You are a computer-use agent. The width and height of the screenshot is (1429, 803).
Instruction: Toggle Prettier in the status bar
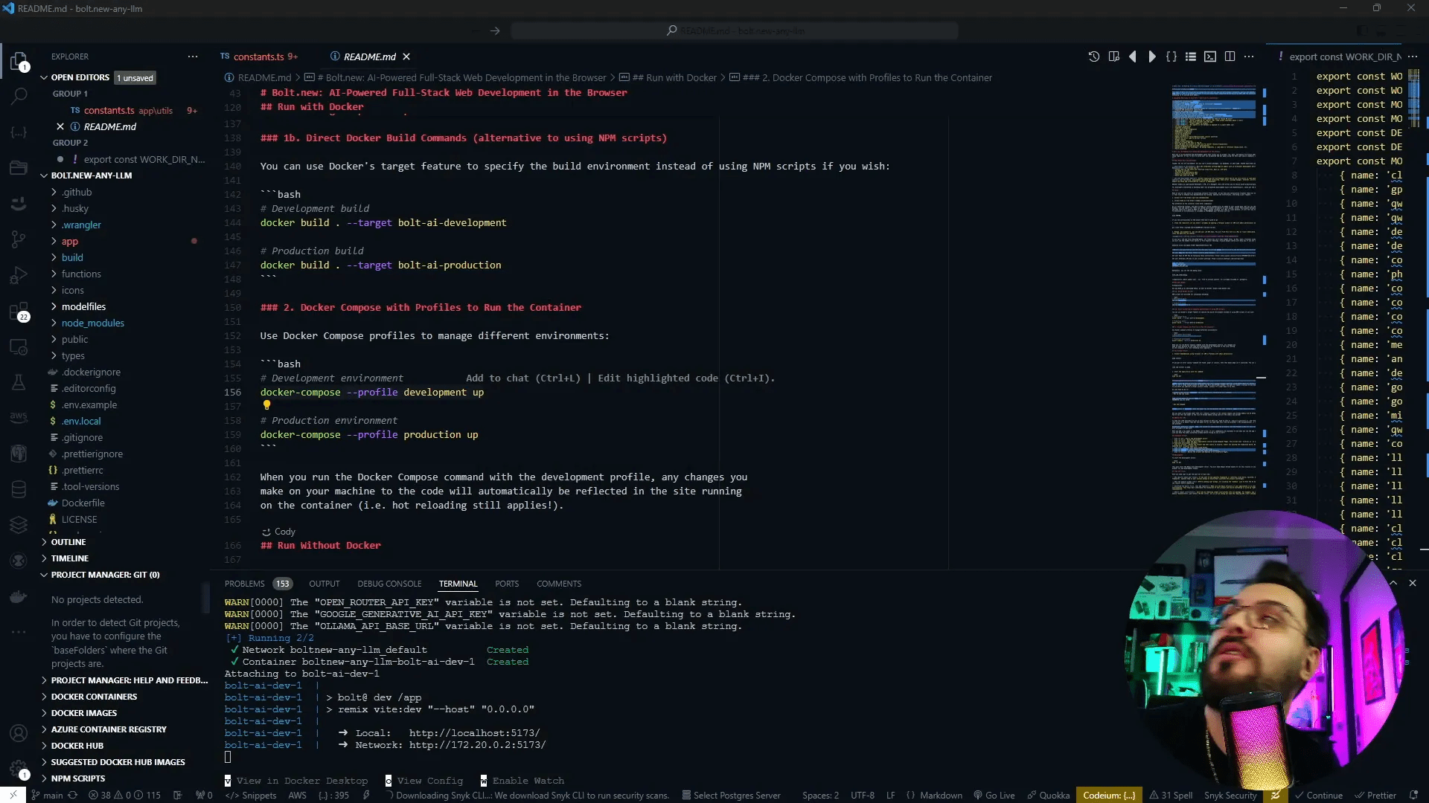(x=1375, y=795)
